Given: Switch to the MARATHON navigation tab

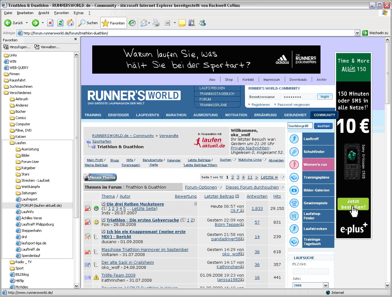Looking at the screenshot, I should pyautogui.click(x=176, y=115).
